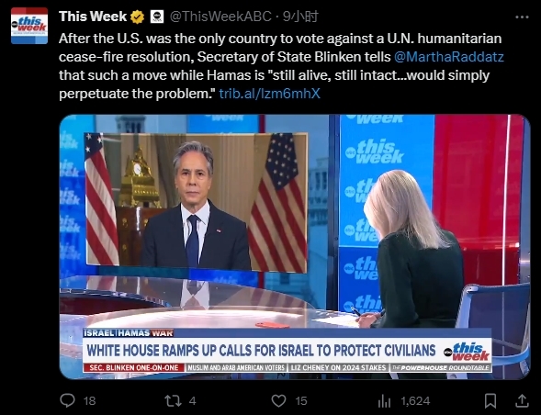
Task: Share the tweet using the upload icon
Action: point(522,400)
